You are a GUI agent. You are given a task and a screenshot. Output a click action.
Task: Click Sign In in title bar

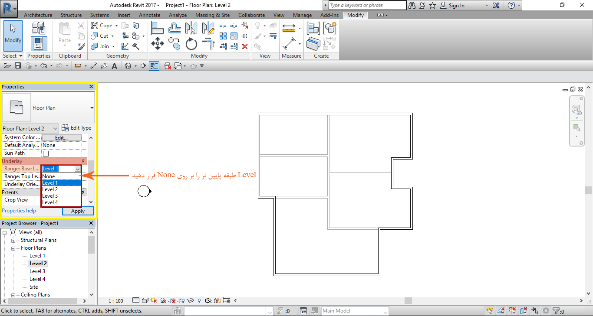tap(452, 6)
